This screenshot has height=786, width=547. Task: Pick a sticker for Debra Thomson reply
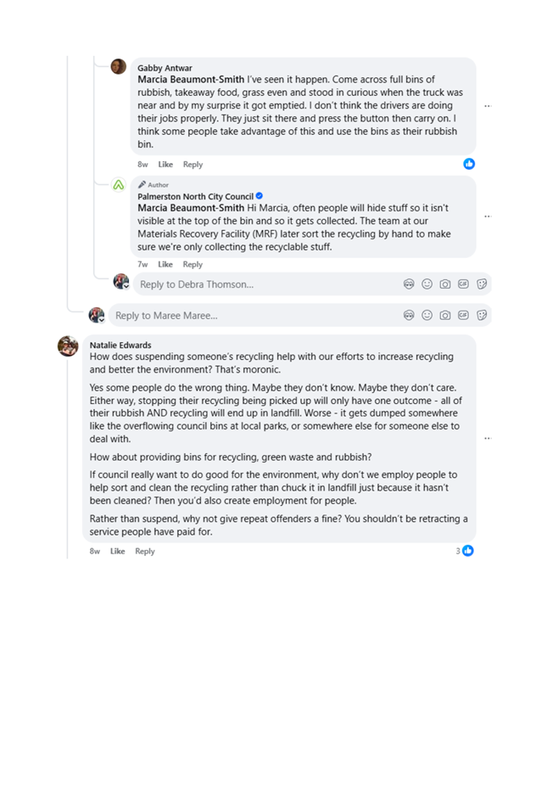482,284
